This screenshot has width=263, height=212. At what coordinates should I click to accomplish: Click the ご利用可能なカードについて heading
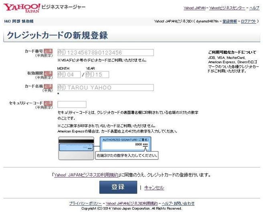(232, 52)
